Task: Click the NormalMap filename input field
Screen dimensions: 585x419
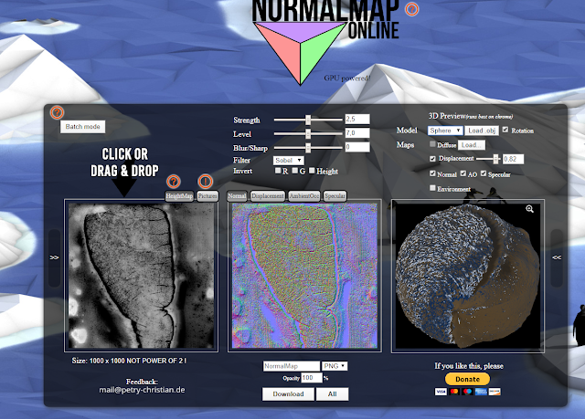Action: [292, 366]
